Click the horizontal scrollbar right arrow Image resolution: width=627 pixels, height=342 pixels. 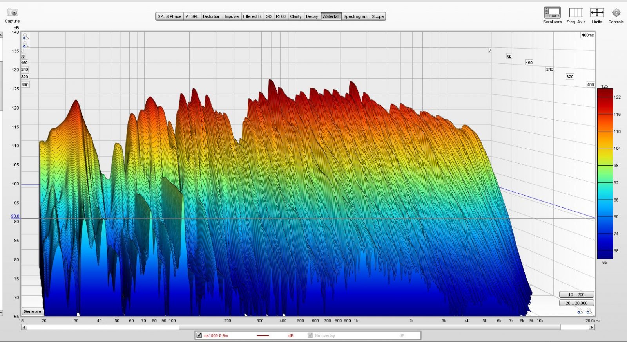point(592,327)
